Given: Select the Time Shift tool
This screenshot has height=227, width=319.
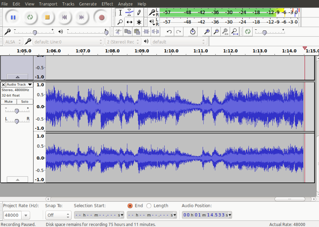Looking at the screenshot, I should coord(129,22).
